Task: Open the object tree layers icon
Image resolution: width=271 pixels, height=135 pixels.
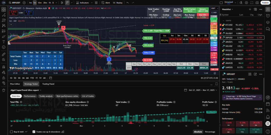Action: pyautogui.click(x=268, y=22)
